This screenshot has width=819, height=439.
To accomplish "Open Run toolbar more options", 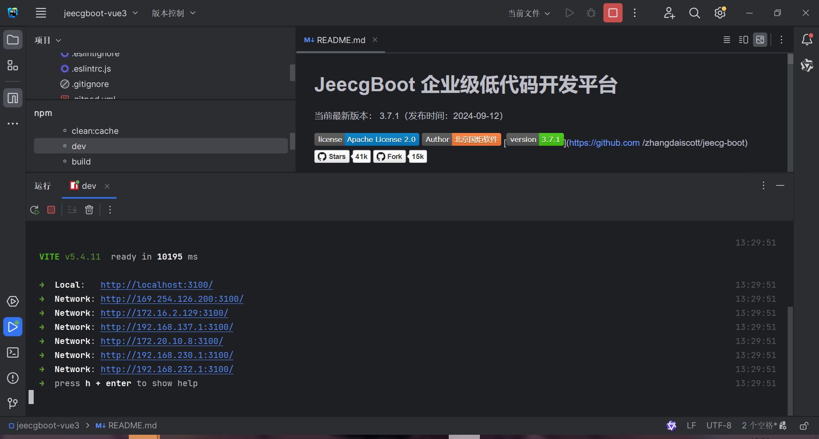I will click(110, 210).
